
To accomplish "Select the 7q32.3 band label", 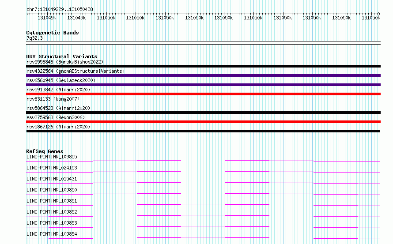I will 34,38.
